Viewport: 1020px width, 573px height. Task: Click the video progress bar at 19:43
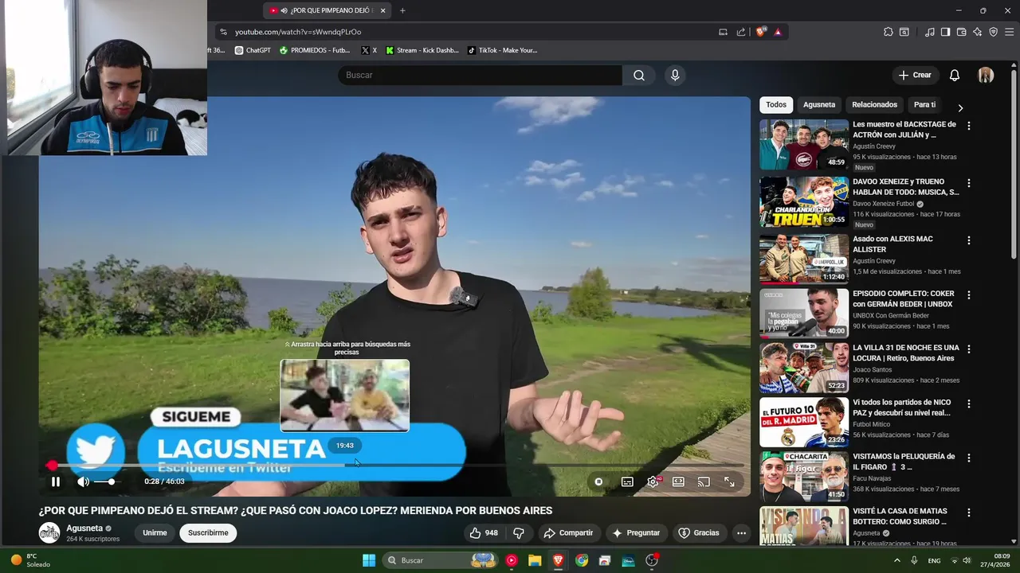(x=345, y=465)
